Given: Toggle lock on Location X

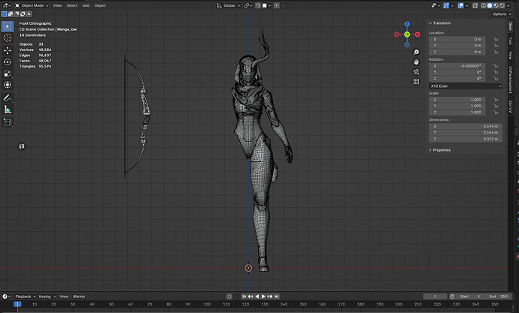Looking at the screenshot, I should click(x=496, y=39).
